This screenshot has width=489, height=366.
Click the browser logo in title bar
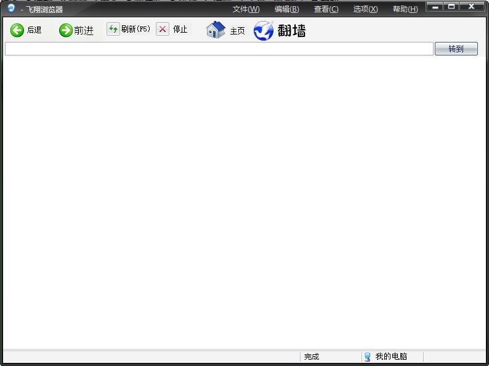(x=11, y=8)
